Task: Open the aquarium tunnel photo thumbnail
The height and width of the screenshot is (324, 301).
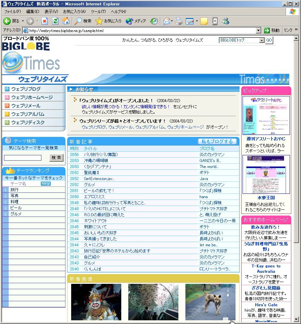Action: pos(153,302)
